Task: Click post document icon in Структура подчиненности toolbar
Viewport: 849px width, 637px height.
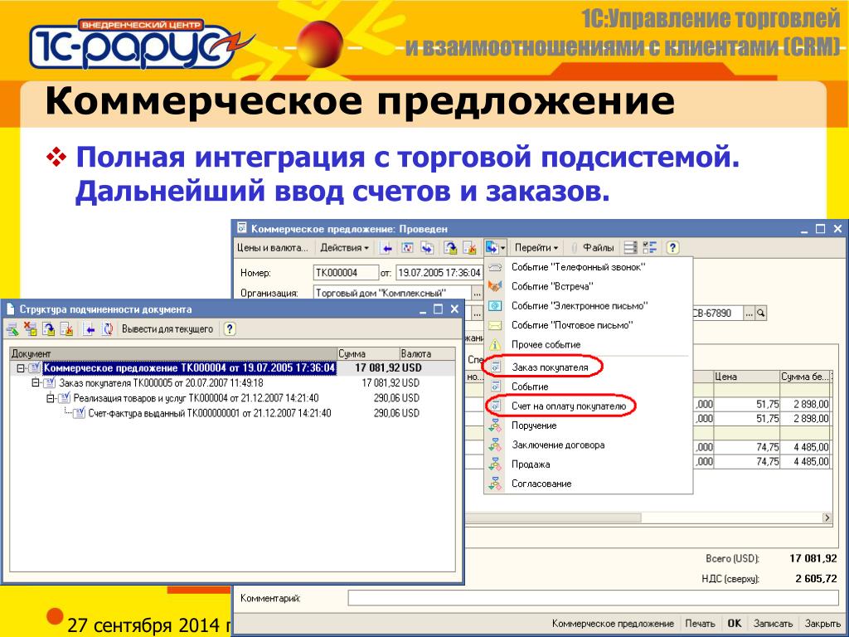Action: [x=49, y=328]
